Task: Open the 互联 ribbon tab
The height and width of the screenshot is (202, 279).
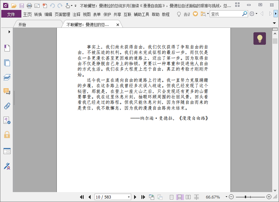Action: 127,14
